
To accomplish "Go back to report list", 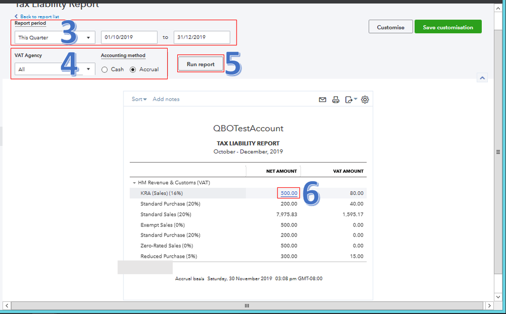I will 37,16.
